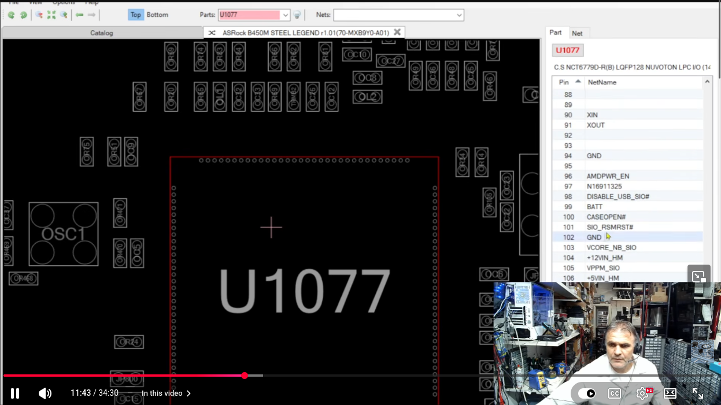Select the Bottom board side

coord(157,15)
